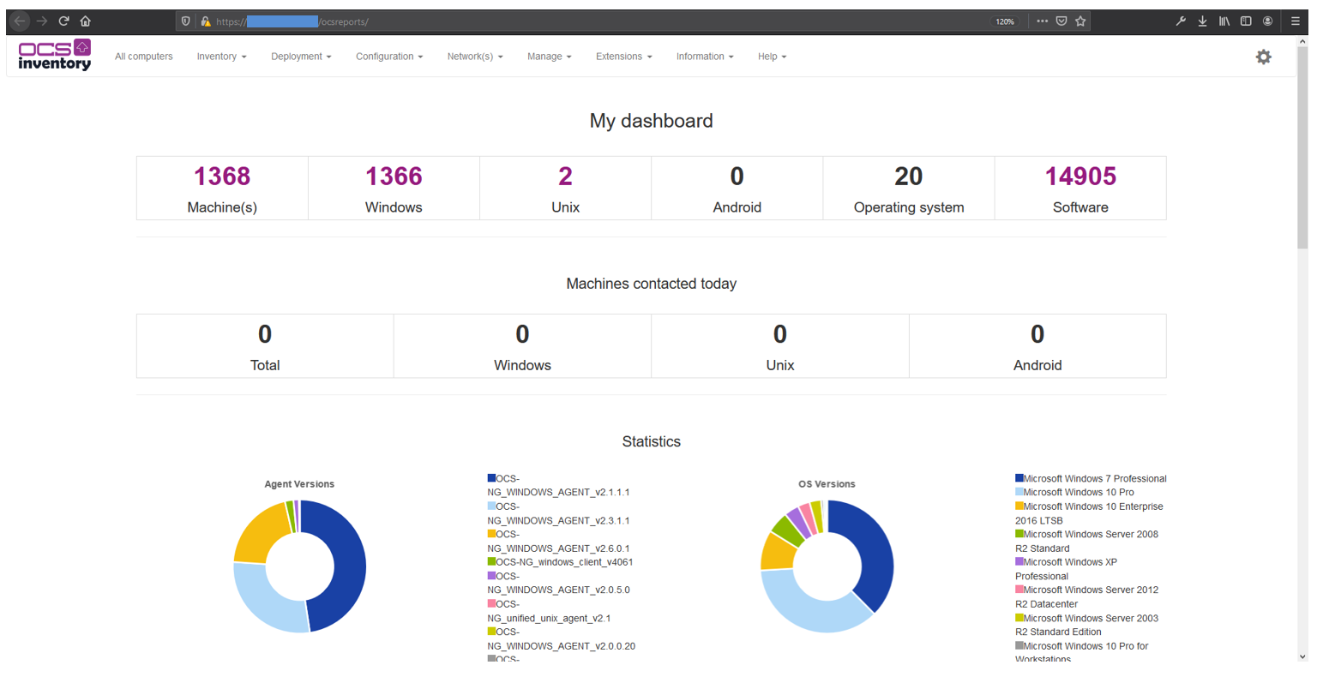
Task: Click the OCS Inventory logo
Action: point(55,55)
